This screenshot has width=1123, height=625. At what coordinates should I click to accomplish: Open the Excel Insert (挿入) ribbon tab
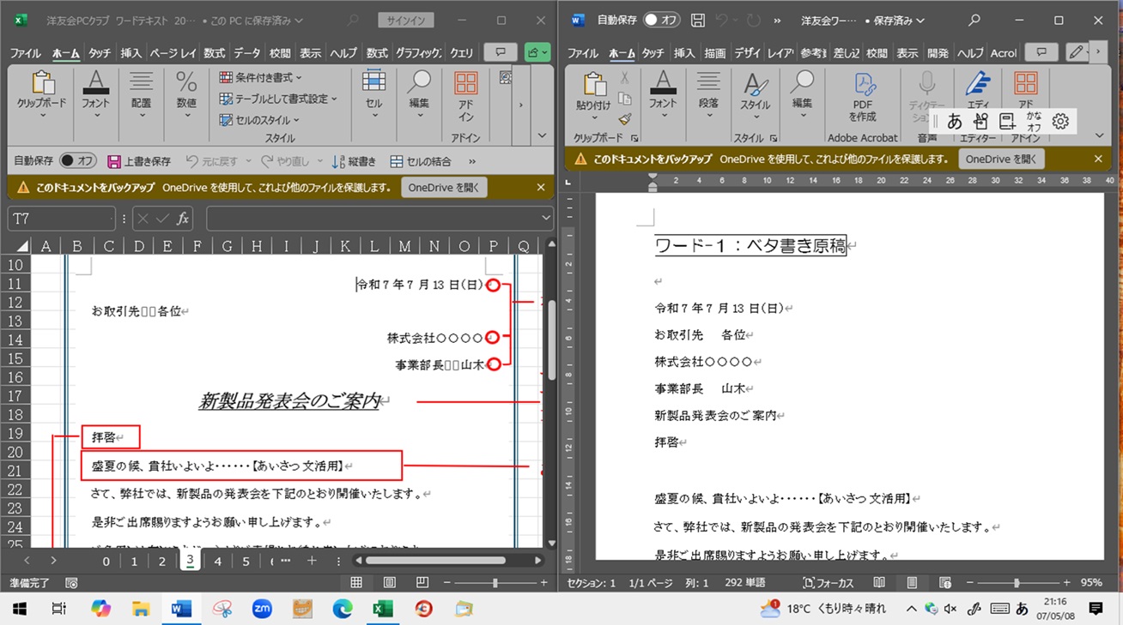131,53
